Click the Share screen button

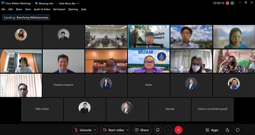pos(142,130)
